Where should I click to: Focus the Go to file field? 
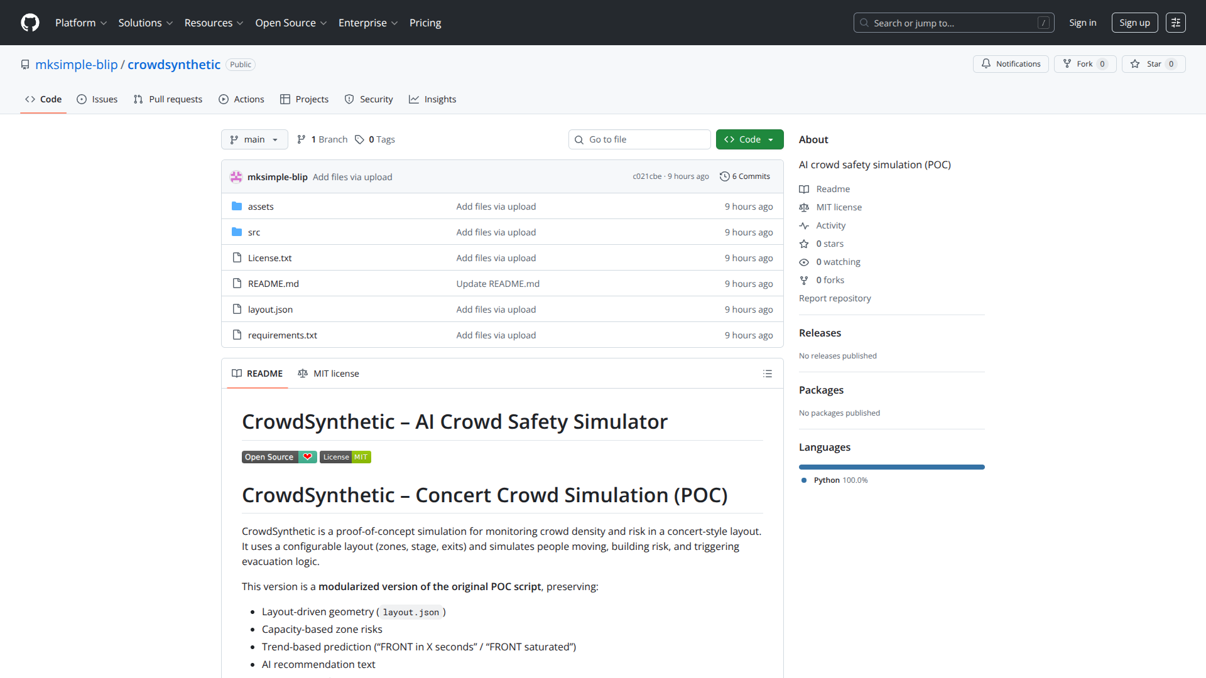click(639, 139)
